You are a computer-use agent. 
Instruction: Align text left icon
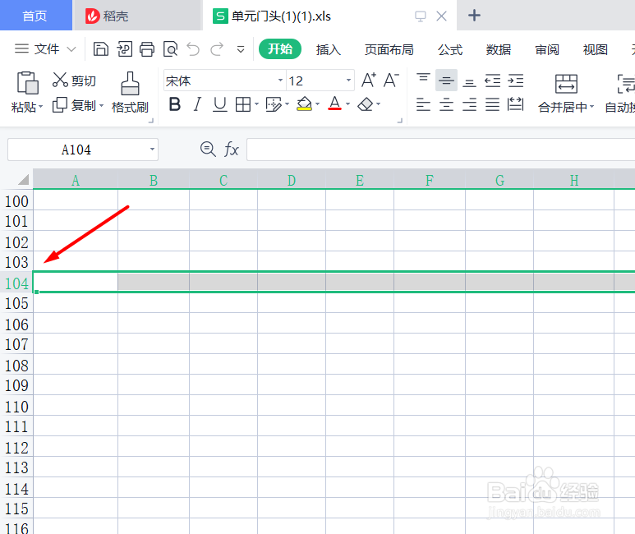423,104
